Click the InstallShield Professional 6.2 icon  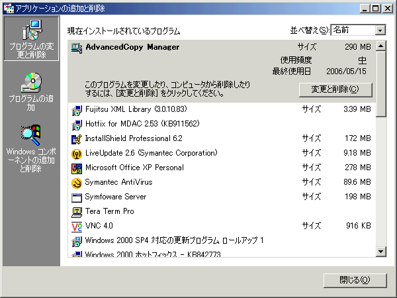tap(77, 139)
